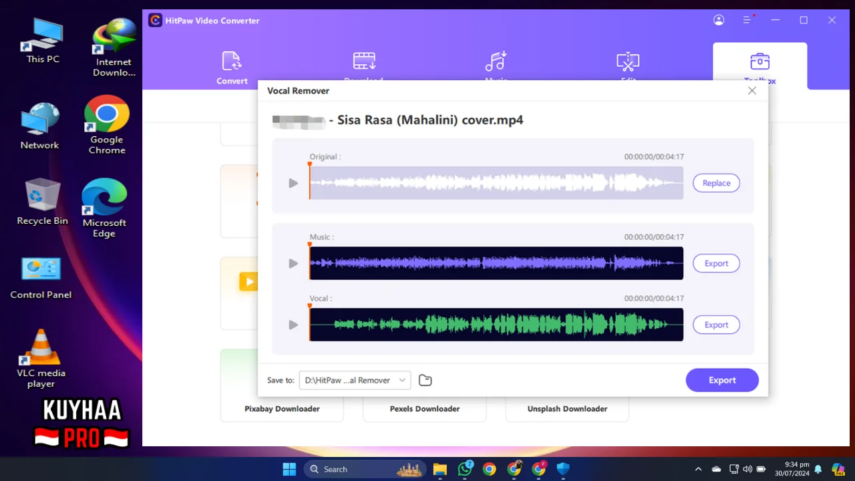Screen dimensions: 855x481
Task: Play the Original audio track
Action: pos(293,183)
